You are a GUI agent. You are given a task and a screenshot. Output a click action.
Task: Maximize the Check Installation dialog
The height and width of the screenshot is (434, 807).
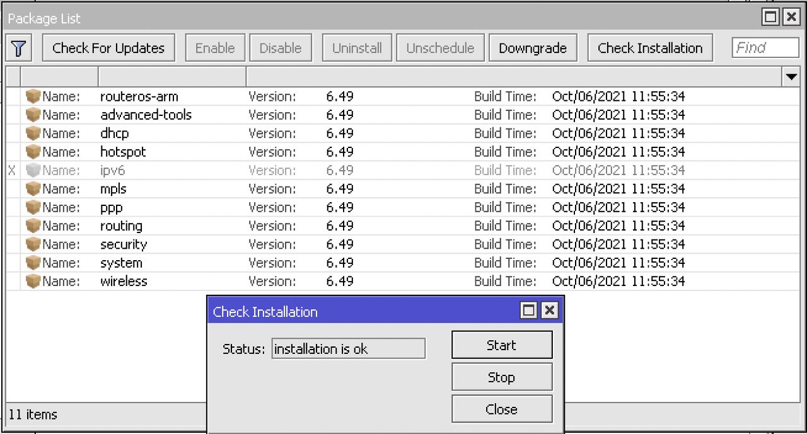point(529,311)
